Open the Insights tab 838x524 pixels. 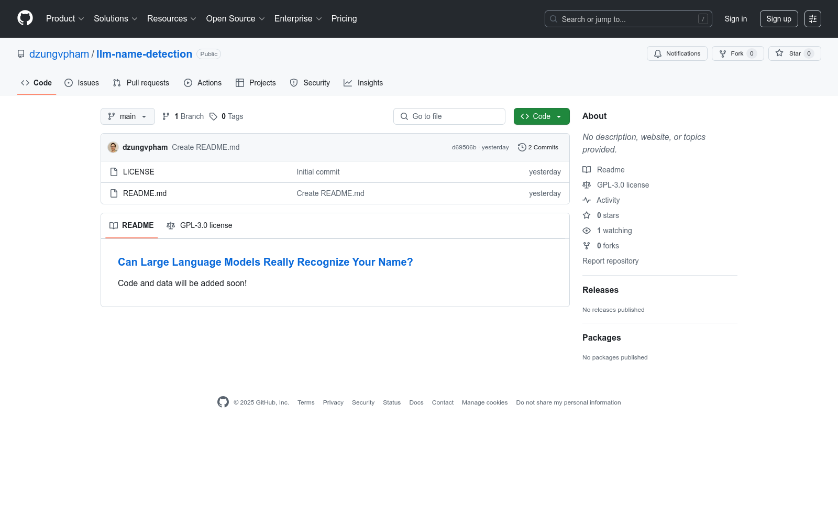click(x=363, y=83)
